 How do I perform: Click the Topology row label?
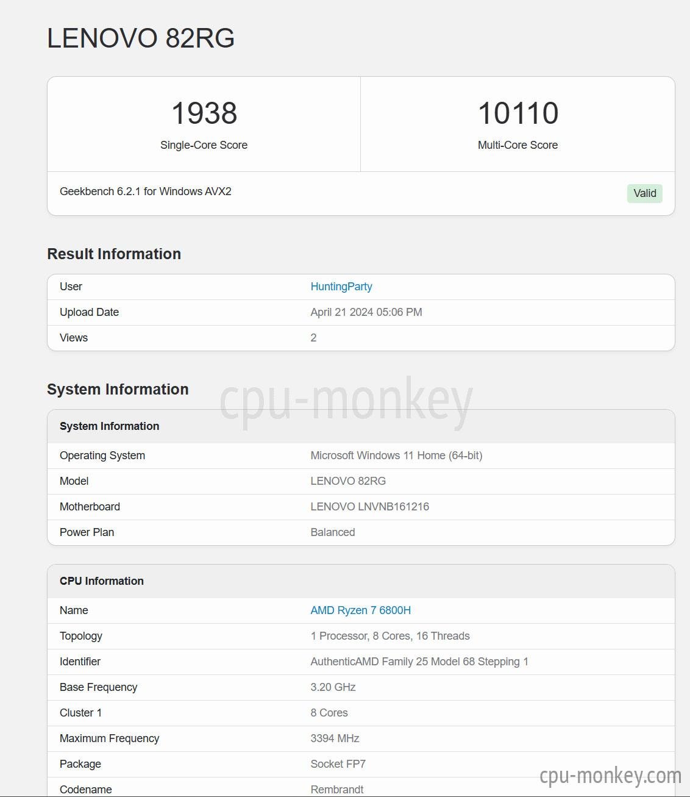click(81, 636)
